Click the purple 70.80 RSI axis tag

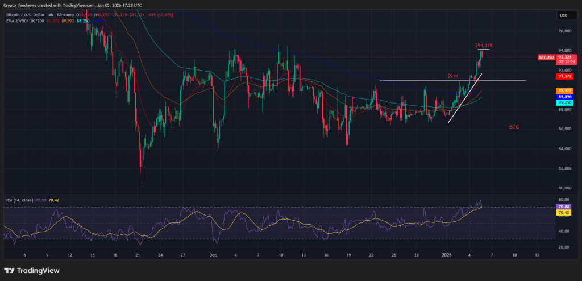click(564, 206)
